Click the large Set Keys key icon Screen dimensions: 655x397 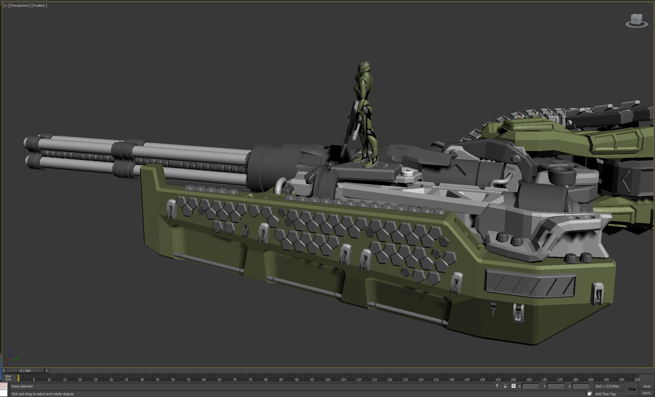click(x=632, y=389)
